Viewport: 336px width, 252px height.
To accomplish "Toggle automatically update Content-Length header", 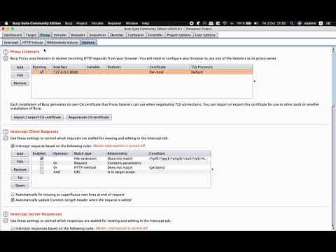I will pos(13,200).
